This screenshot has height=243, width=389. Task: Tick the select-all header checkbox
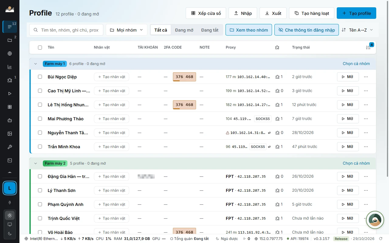(x=40, y=47)
